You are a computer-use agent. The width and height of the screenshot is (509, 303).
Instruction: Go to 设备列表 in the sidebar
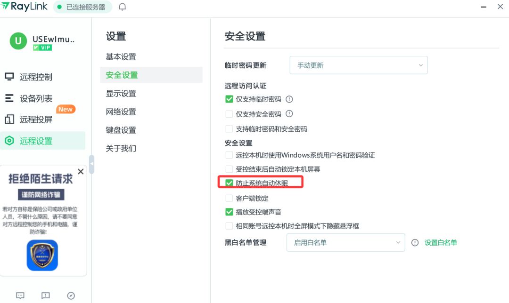tap(36, 98)
